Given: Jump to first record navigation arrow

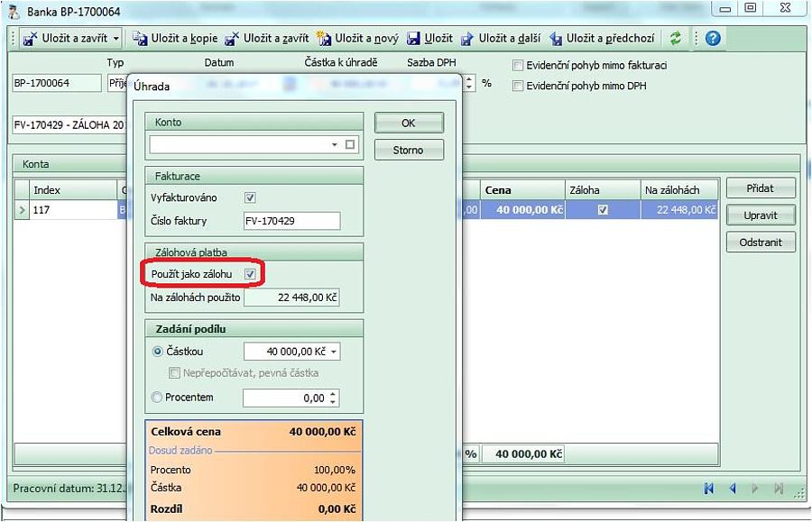Looking at the screenshot, I should (x=708, y=489).
